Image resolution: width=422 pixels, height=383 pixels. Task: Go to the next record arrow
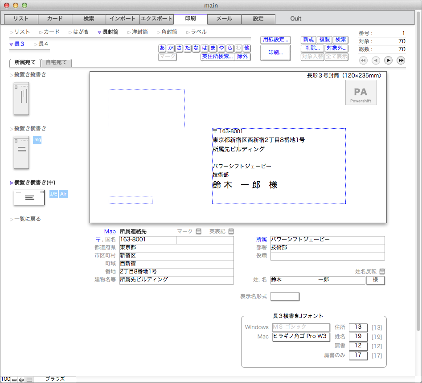[388, 60]
